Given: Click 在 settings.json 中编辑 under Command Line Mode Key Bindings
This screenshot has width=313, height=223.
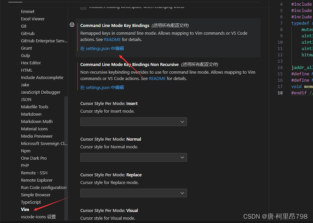Looking at the screenshot, I should [102, 48].
